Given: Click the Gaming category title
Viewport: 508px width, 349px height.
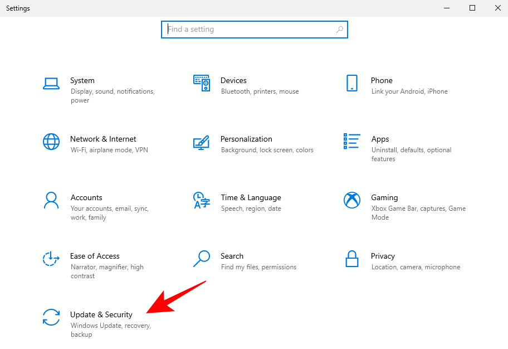Looking at the screenshot, I should pos(384,197).
